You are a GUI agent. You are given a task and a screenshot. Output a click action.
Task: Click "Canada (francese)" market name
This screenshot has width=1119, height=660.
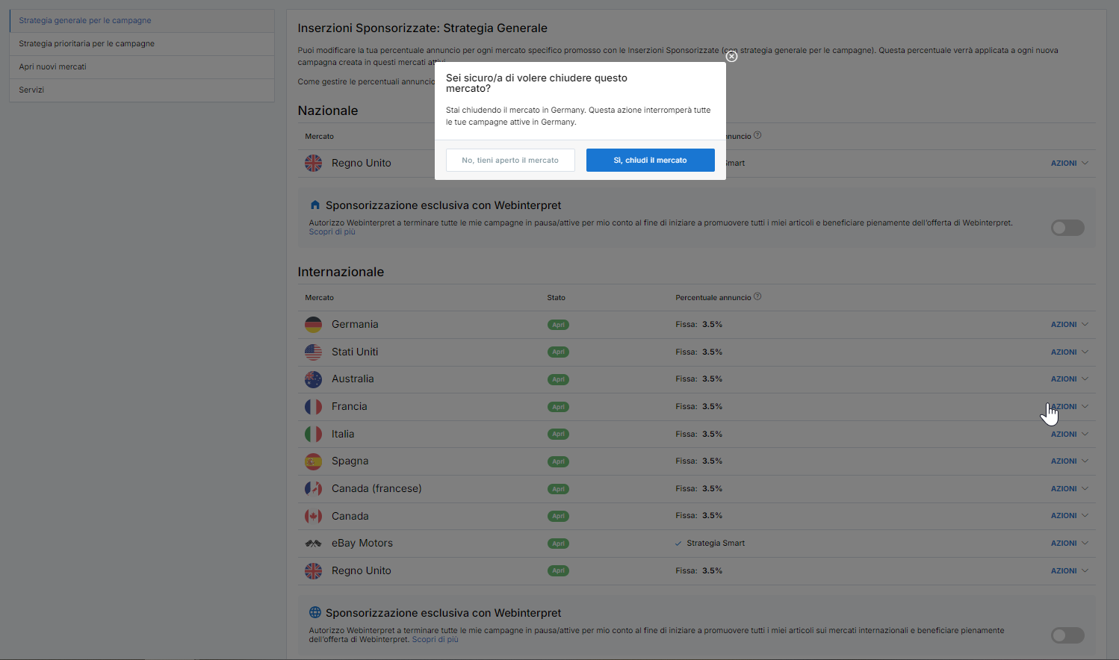[376, 489]
